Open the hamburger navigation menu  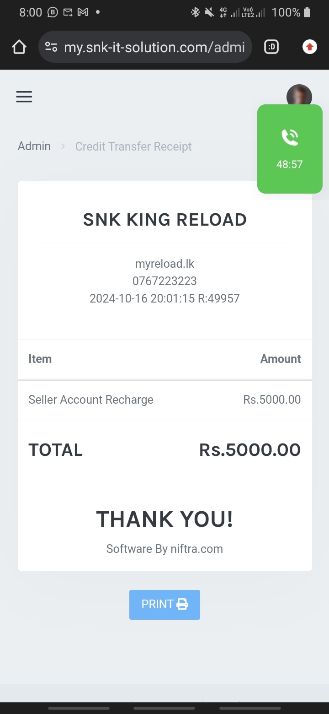coord(24,97)
